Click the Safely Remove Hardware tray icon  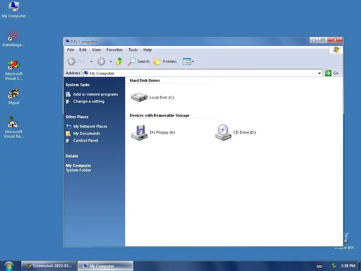334,266
